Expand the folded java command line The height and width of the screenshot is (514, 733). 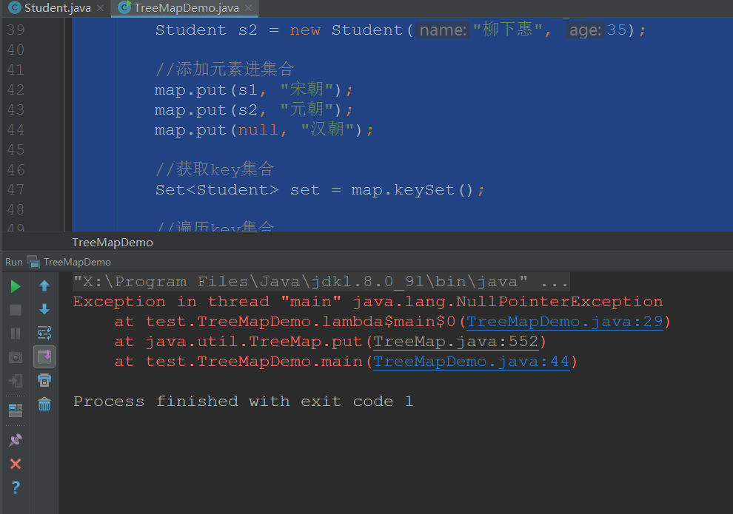click(x=321, y=282)
